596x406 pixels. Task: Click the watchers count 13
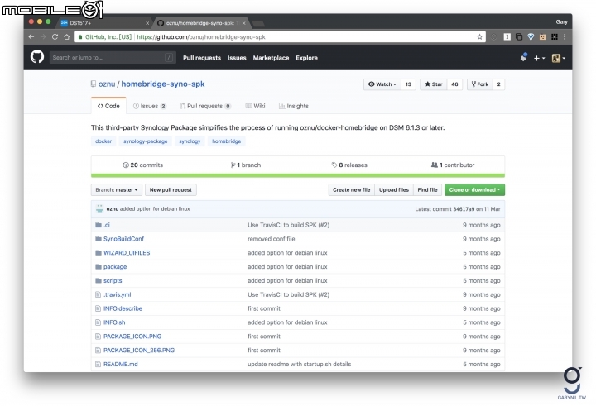408,84
